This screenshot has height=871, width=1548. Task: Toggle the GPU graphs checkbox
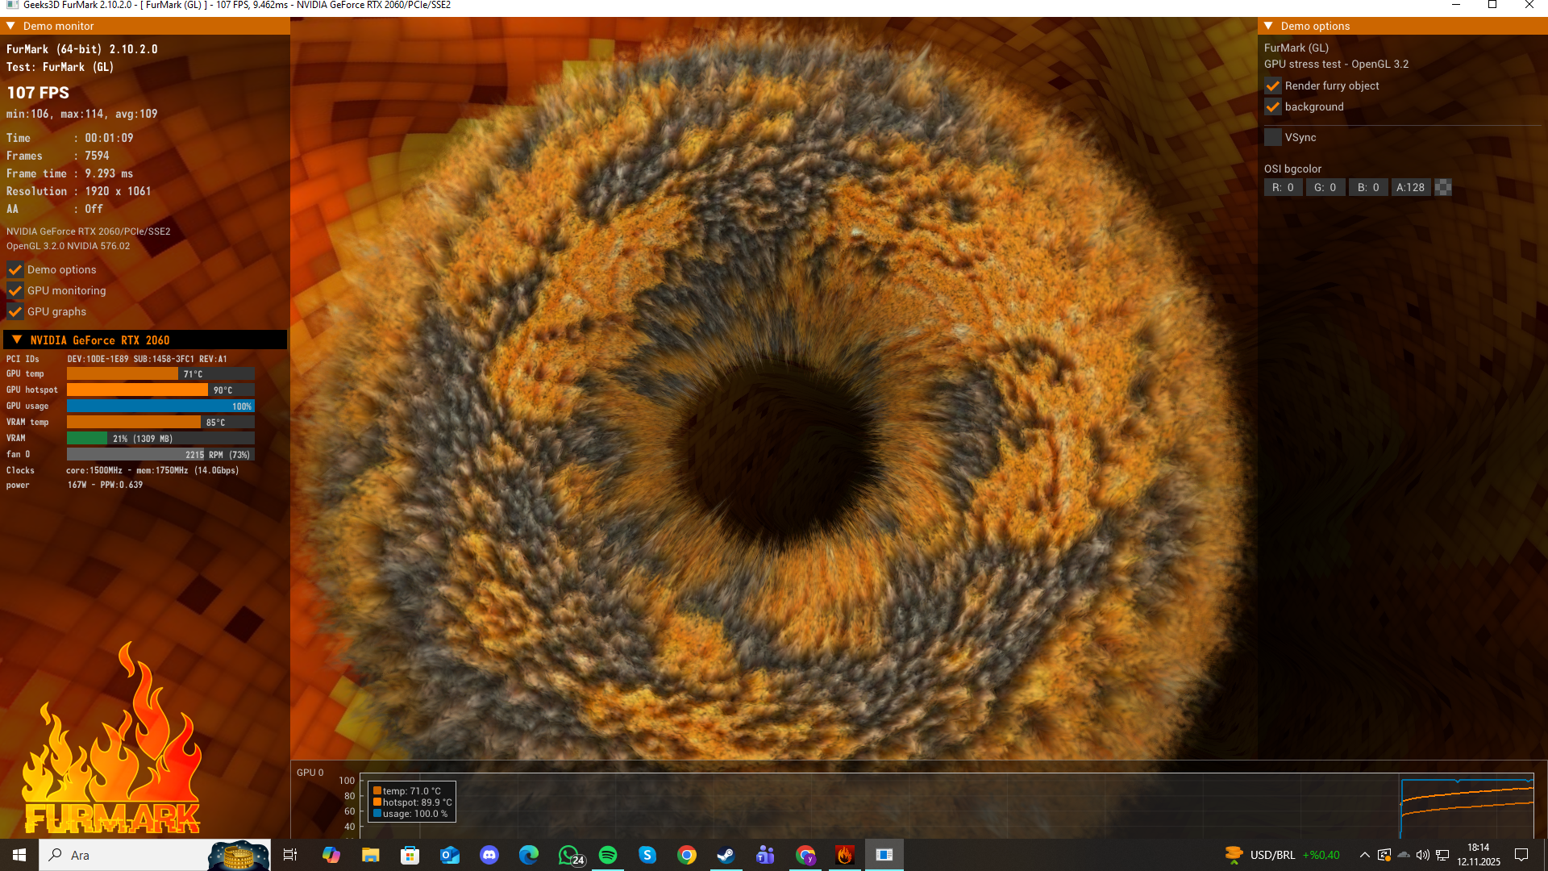[x=15, y=311]
